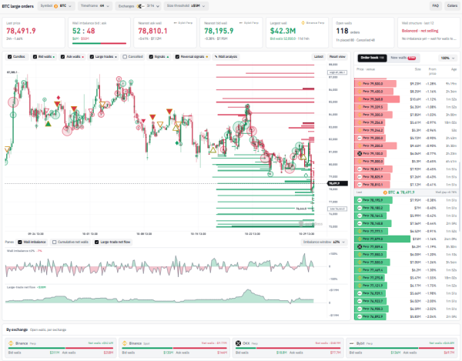This screenshot has height=361, width=462.
Task: Click the Last price 78,491.9 card
Action: 33,32
